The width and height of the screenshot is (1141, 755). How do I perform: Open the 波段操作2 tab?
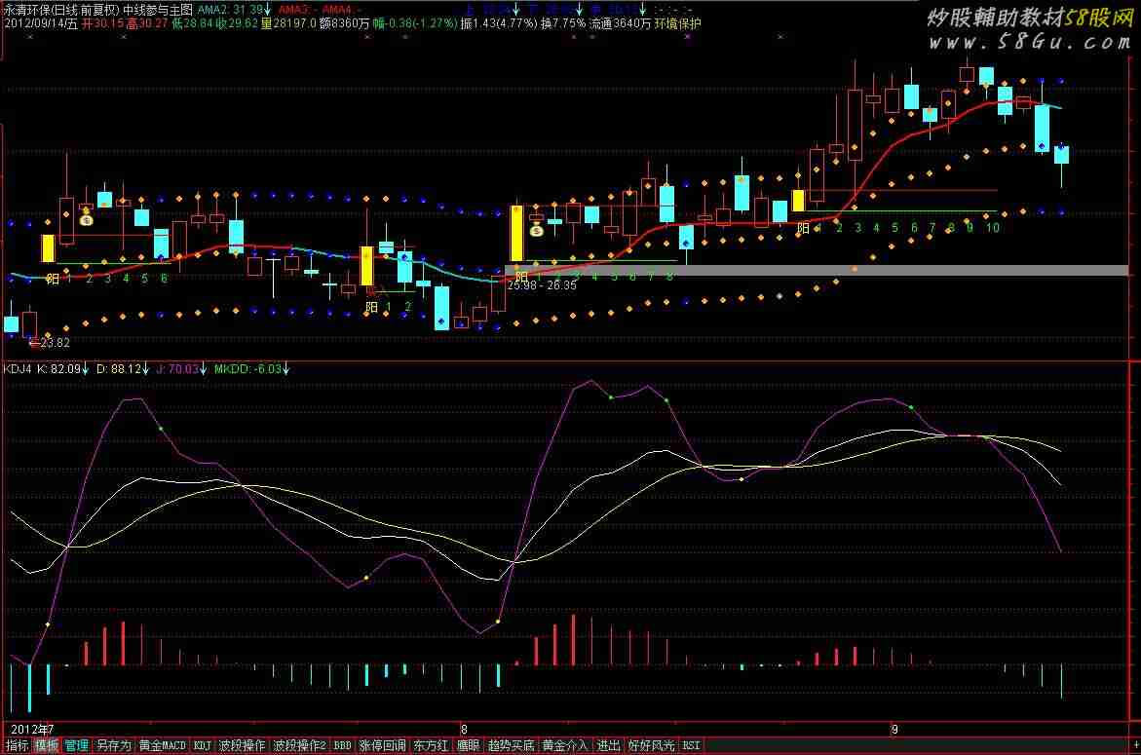(x=299, y=746)
